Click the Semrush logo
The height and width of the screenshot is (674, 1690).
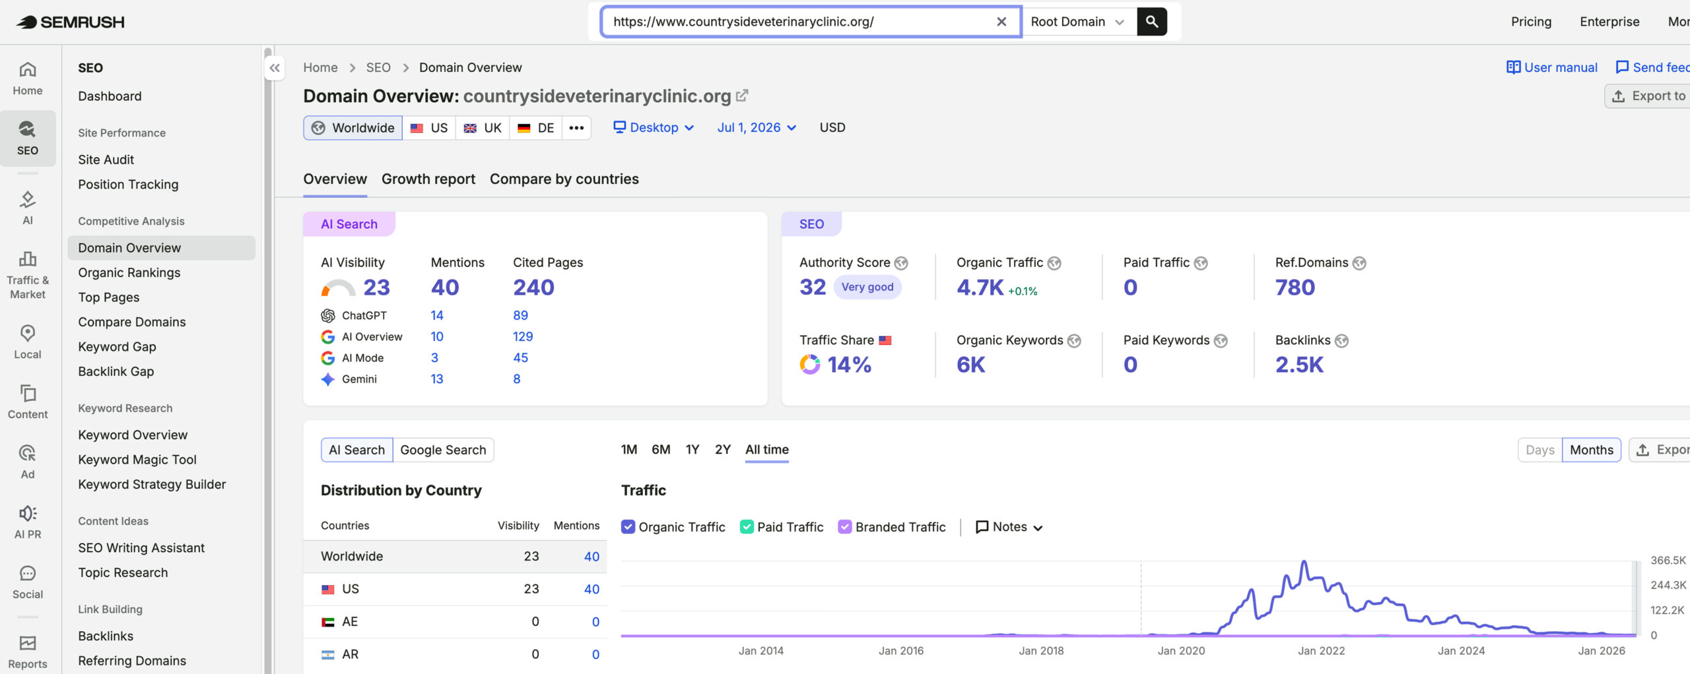click(70, 22)
